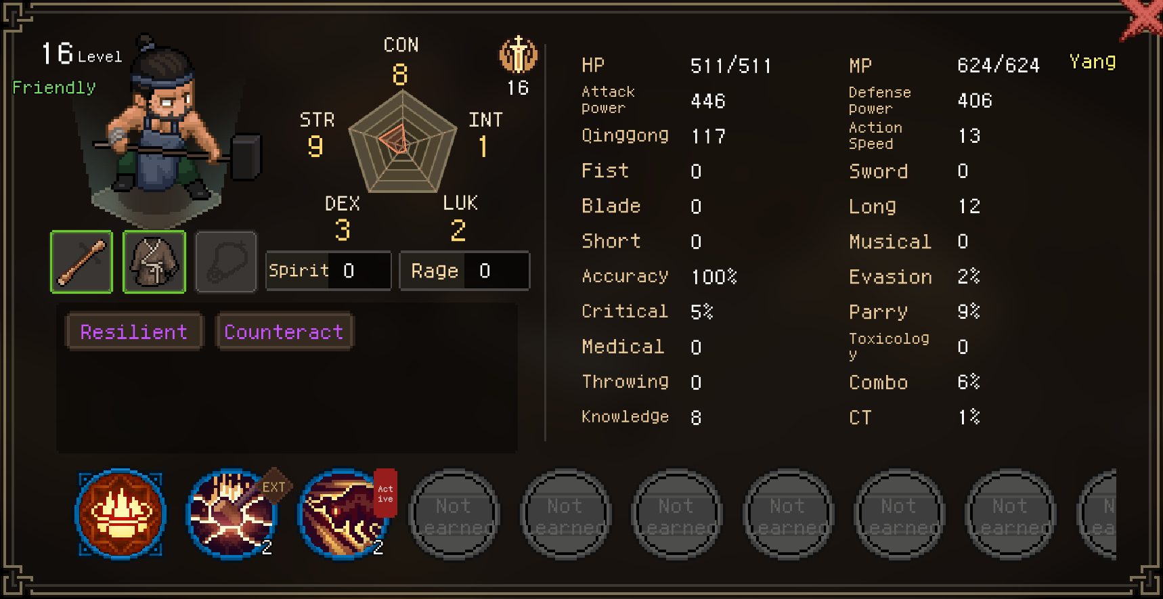Select the flaming lotus skill icon
This screenshot has width=1163, height=599.
click(120, 514)
